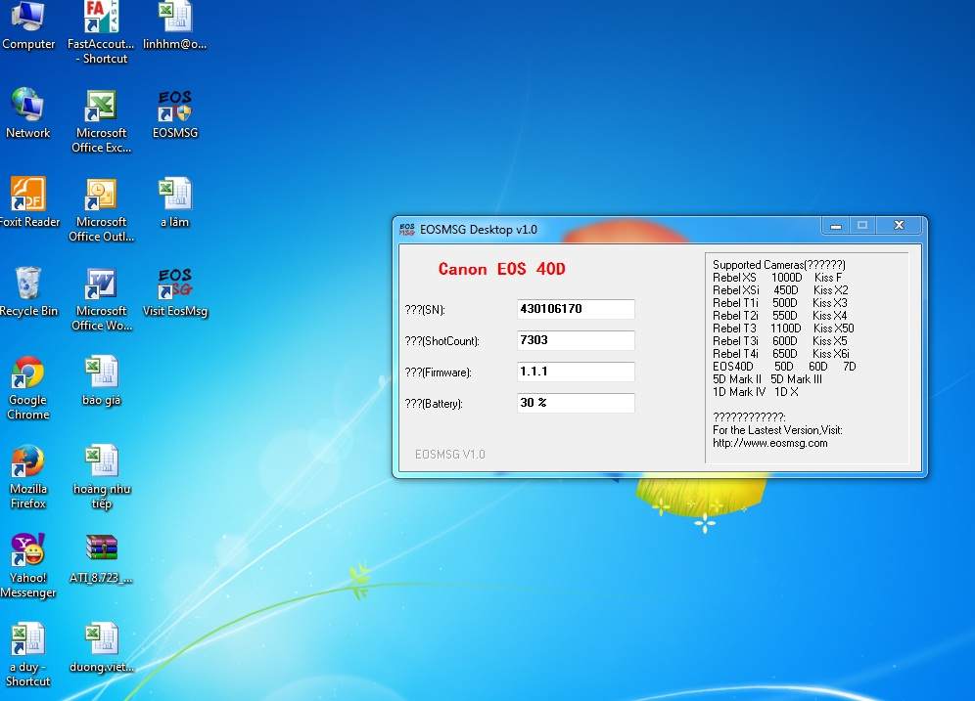Select the Microsoft Office Word shortcut
This screenshot has width=975, height=701.
102,299
